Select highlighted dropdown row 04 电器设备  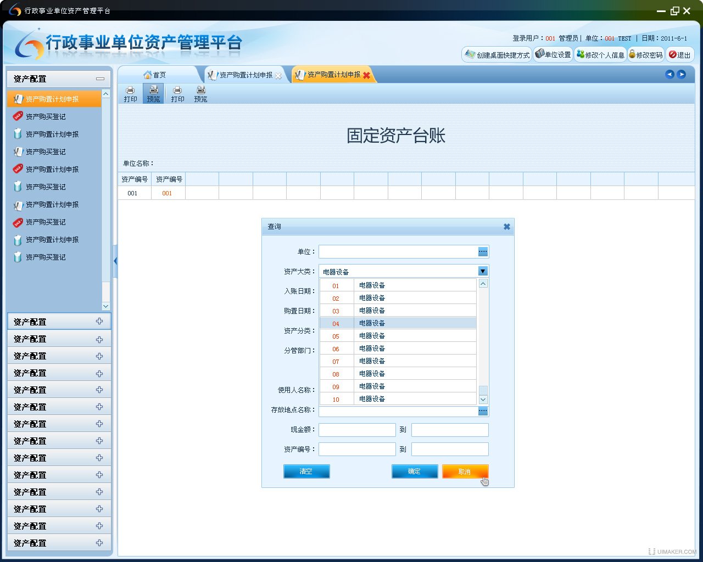point(398,323)
